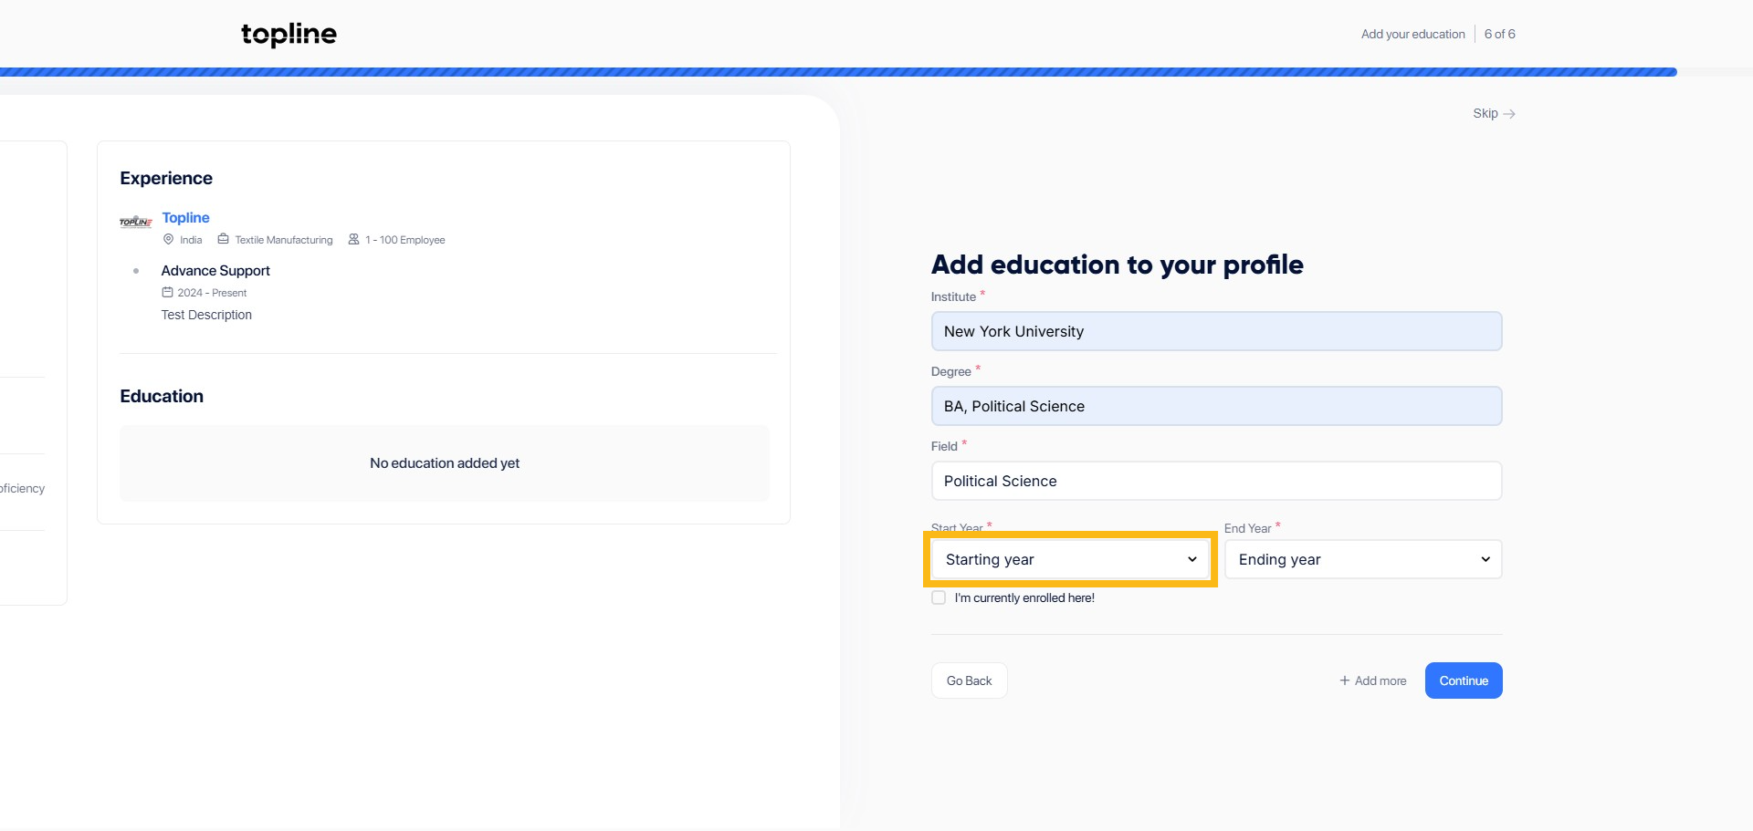Click the arrow icon next to Skip
Screen dimensions: 1753x831
1509,114
